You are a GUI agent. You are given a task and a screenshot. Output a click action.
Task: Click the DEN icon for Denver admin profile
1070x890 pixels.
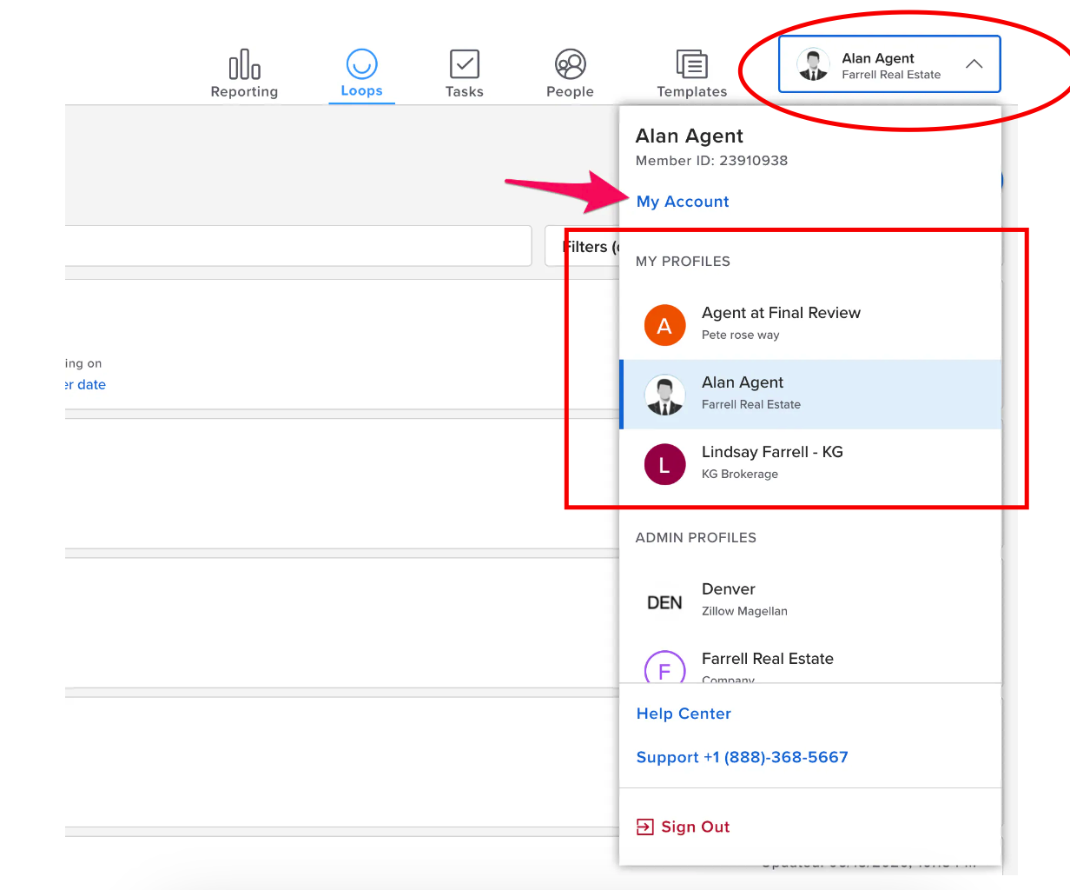[664, 601]
